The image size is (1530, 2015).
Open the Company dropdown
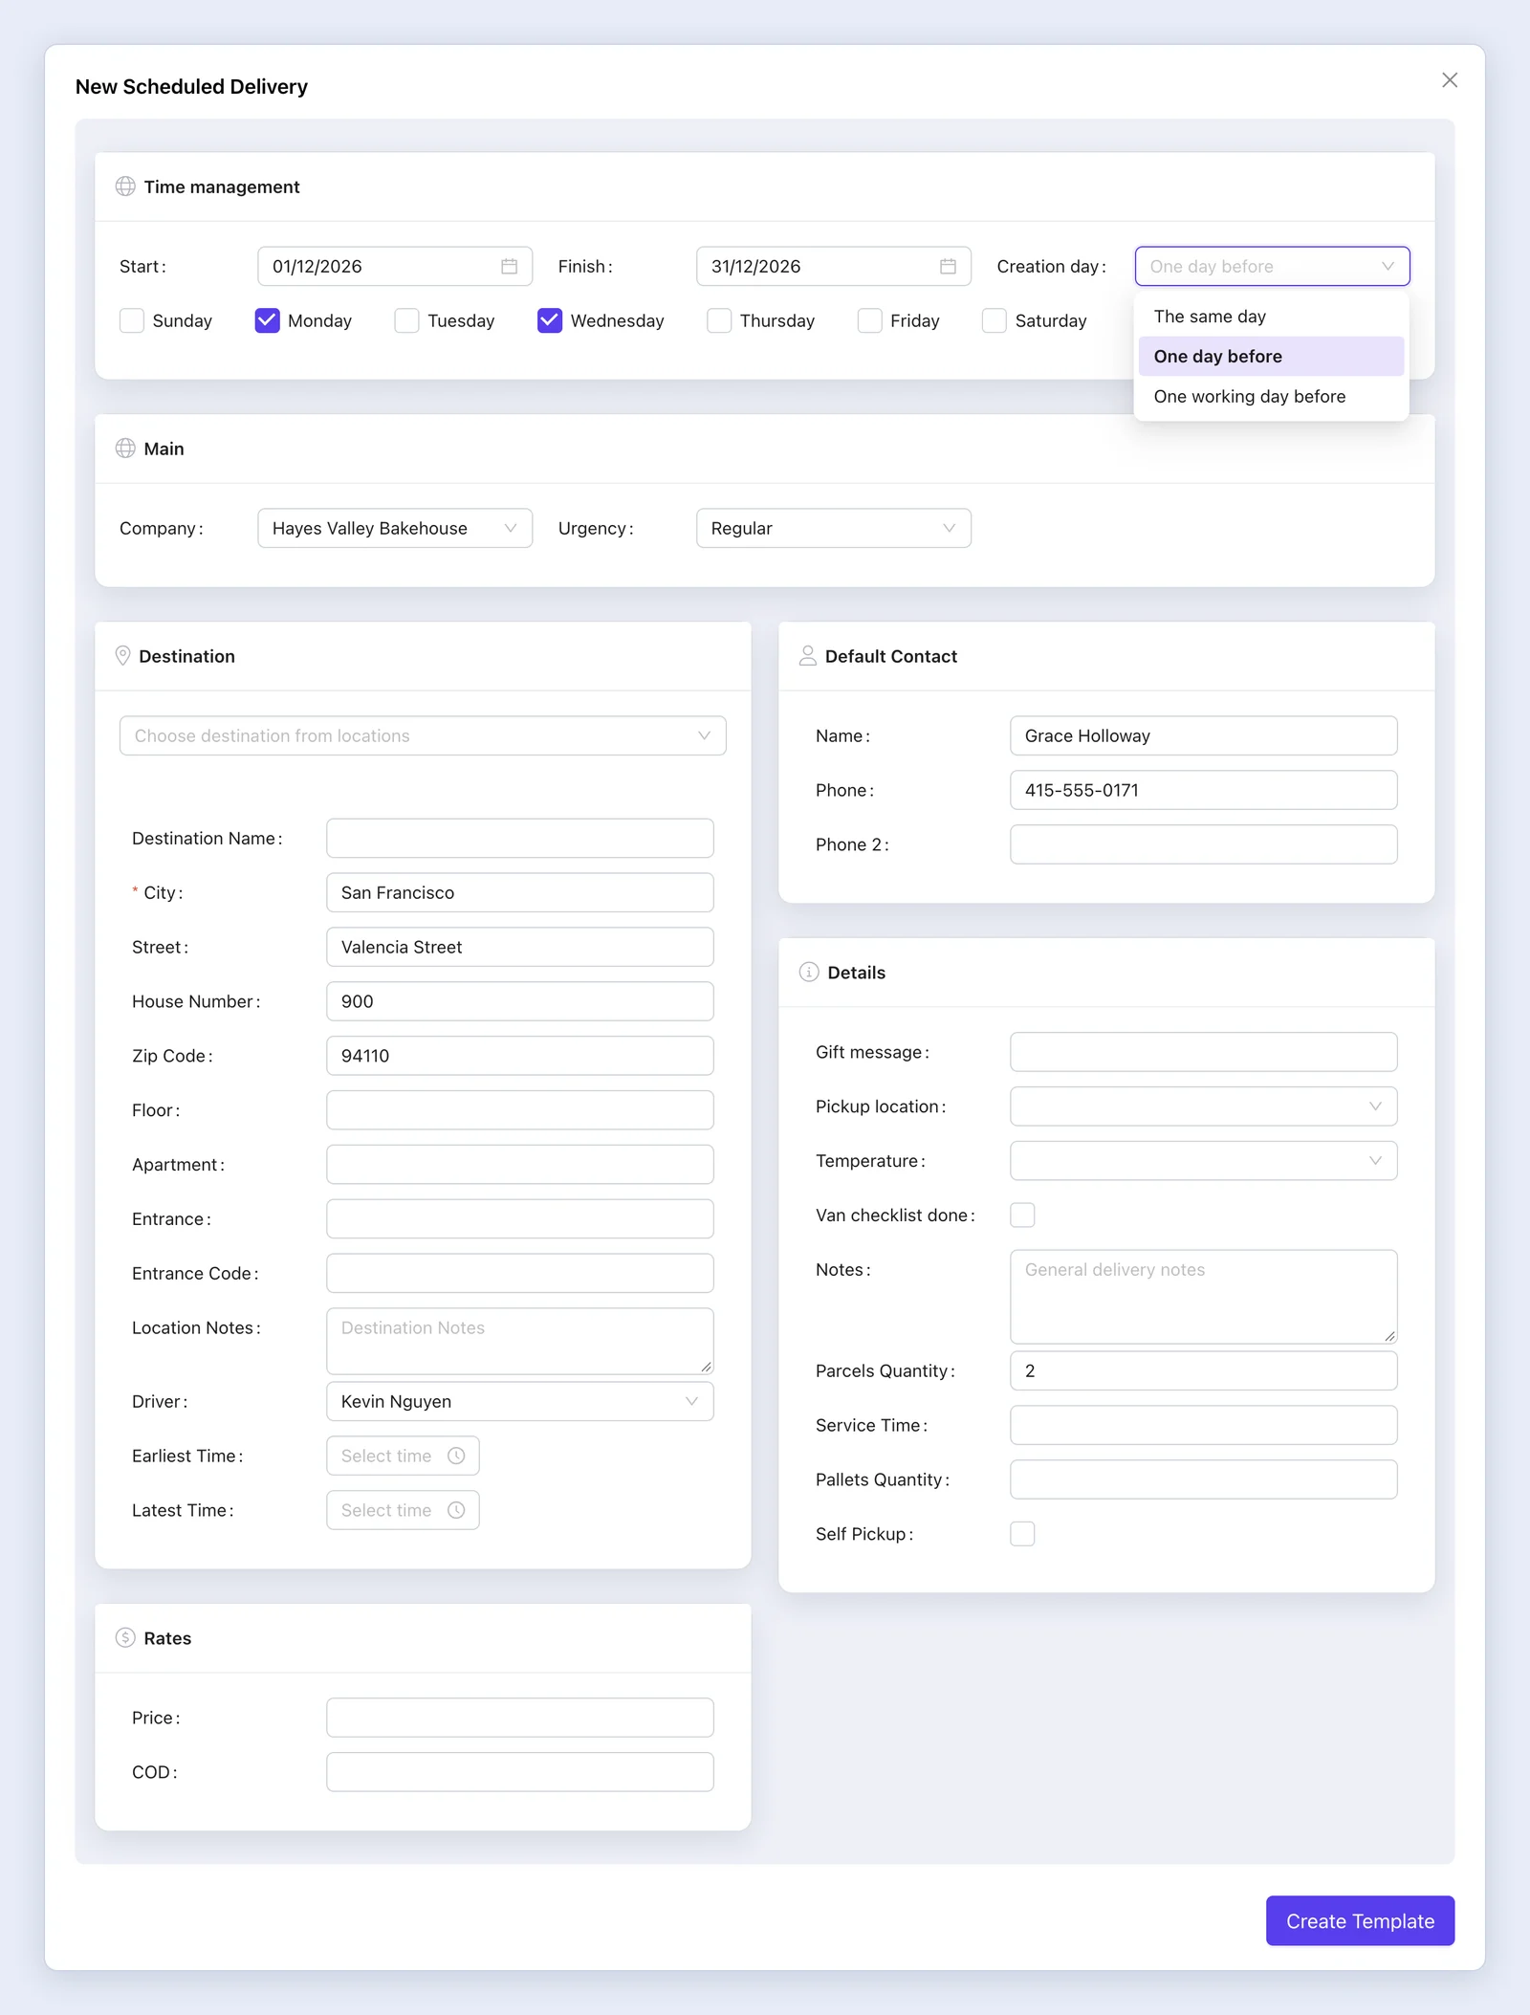click(x=395, y=528)
